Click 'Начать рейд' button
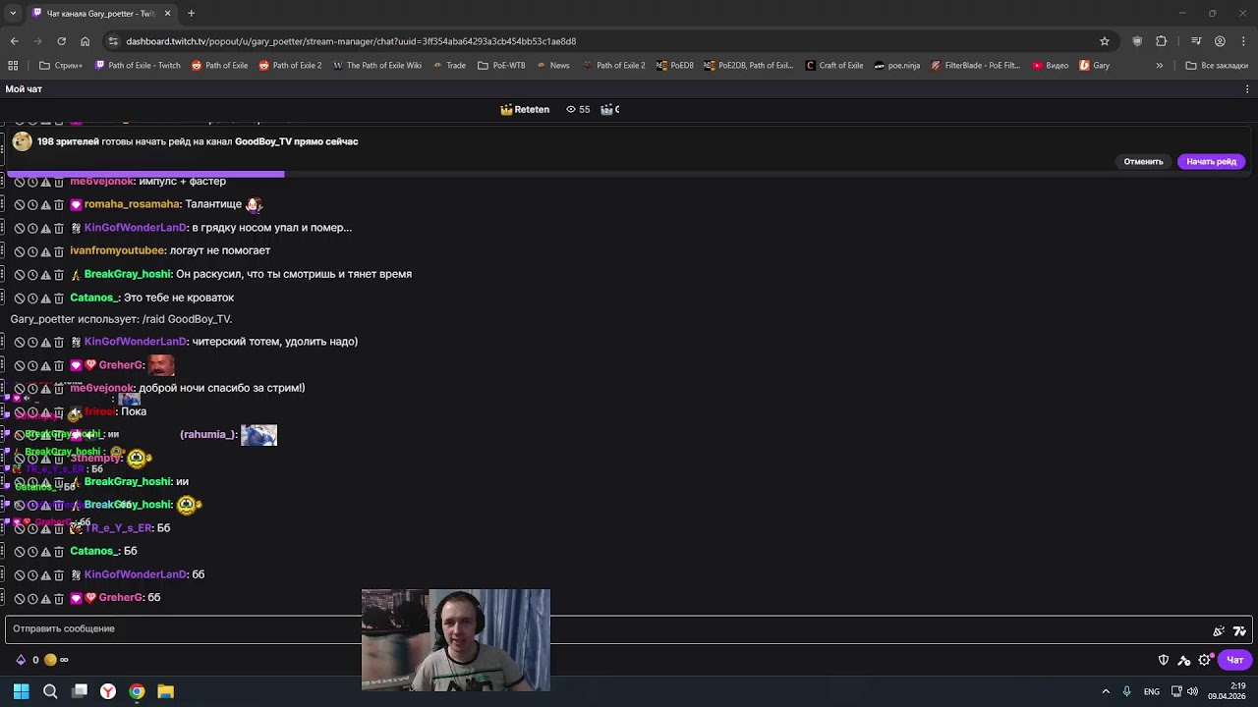This screenshot has height=707, width=1258. tap(1211, 162)
